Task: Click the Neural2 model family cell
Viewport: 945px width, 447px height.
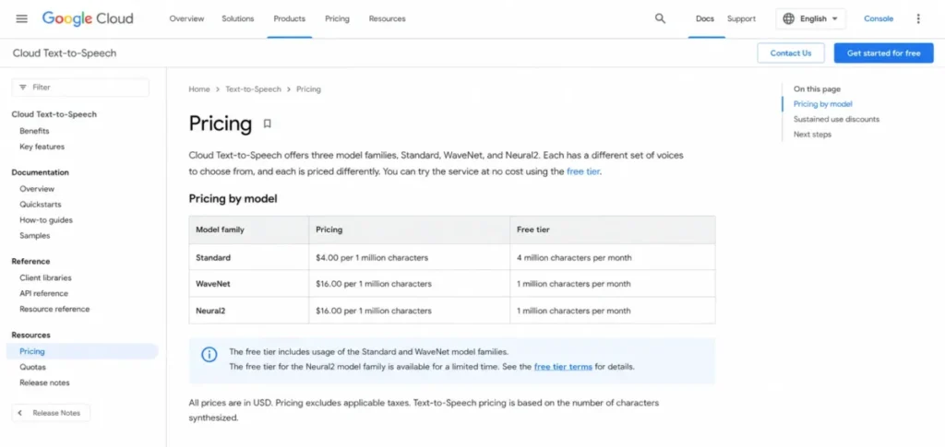Action: point(249,311)
